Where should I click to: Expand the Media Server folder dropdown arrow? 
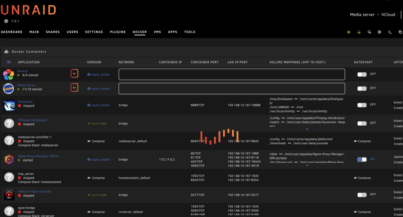click(74, 88)
